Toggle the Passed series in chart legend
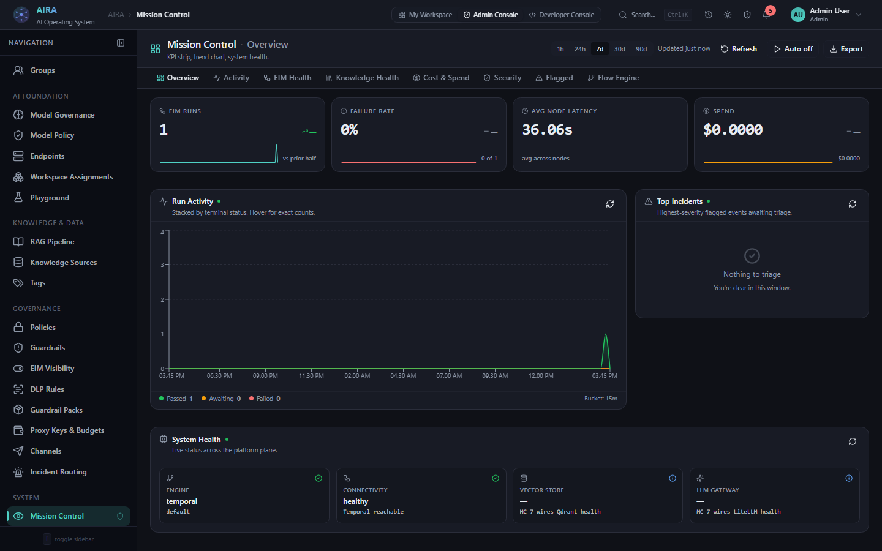 point(176,399)
